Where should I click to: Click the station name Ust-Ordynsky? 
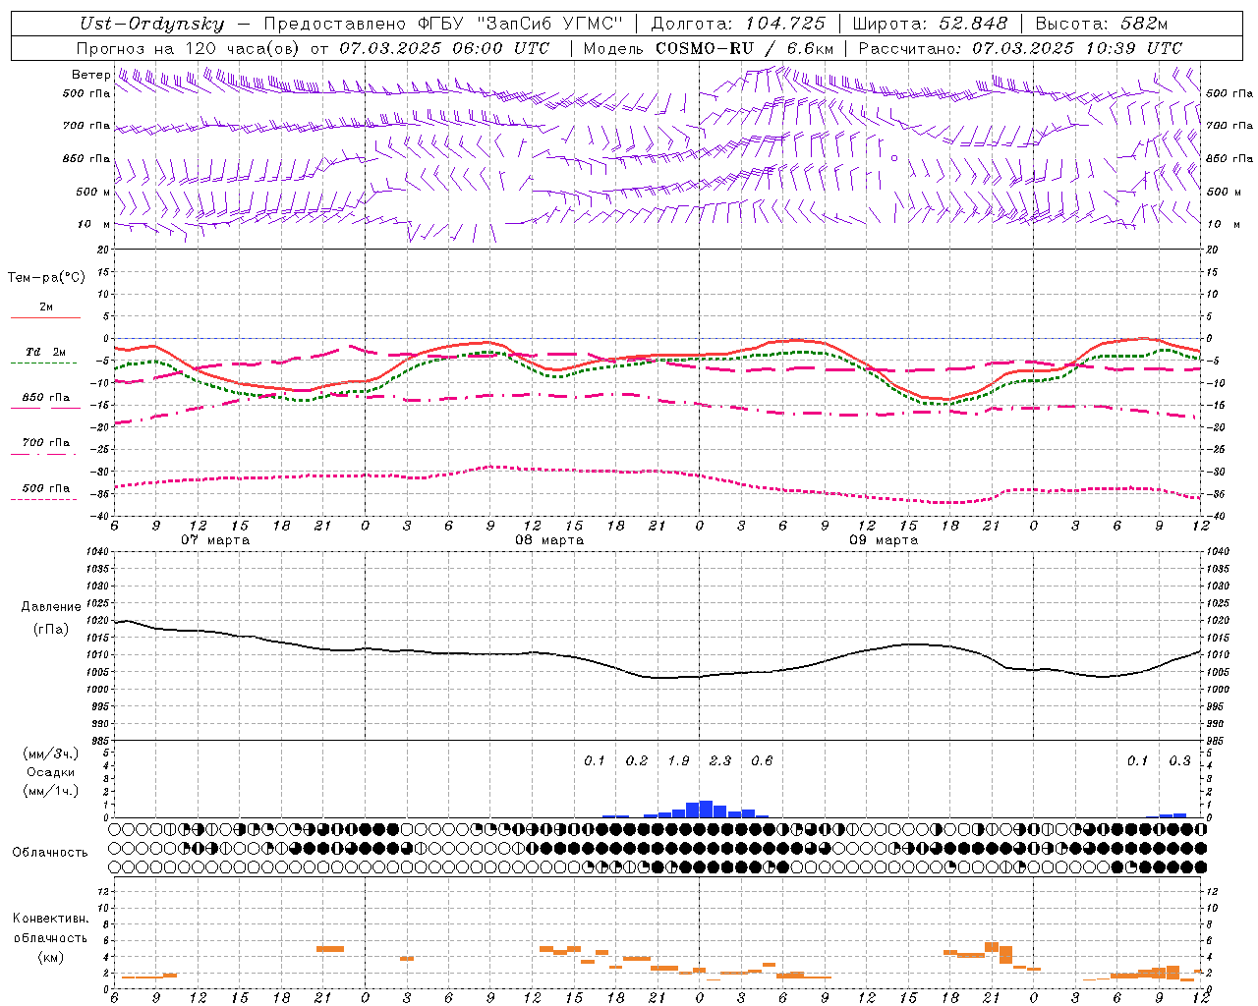(152, 24)
